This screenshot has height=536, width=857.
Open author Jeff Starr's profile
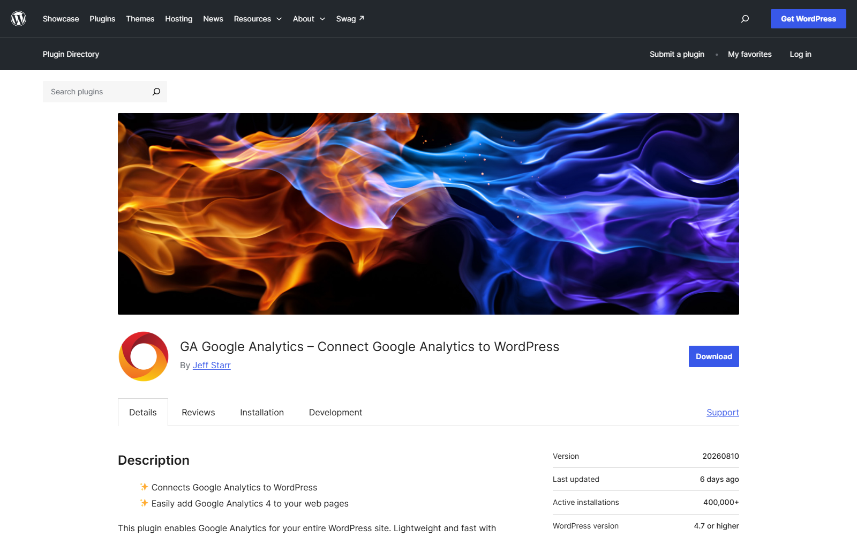(x=212, y=365)
